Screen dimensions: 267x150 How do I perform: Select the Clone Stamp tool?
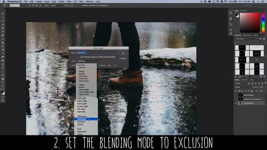[x=3, y=42]
